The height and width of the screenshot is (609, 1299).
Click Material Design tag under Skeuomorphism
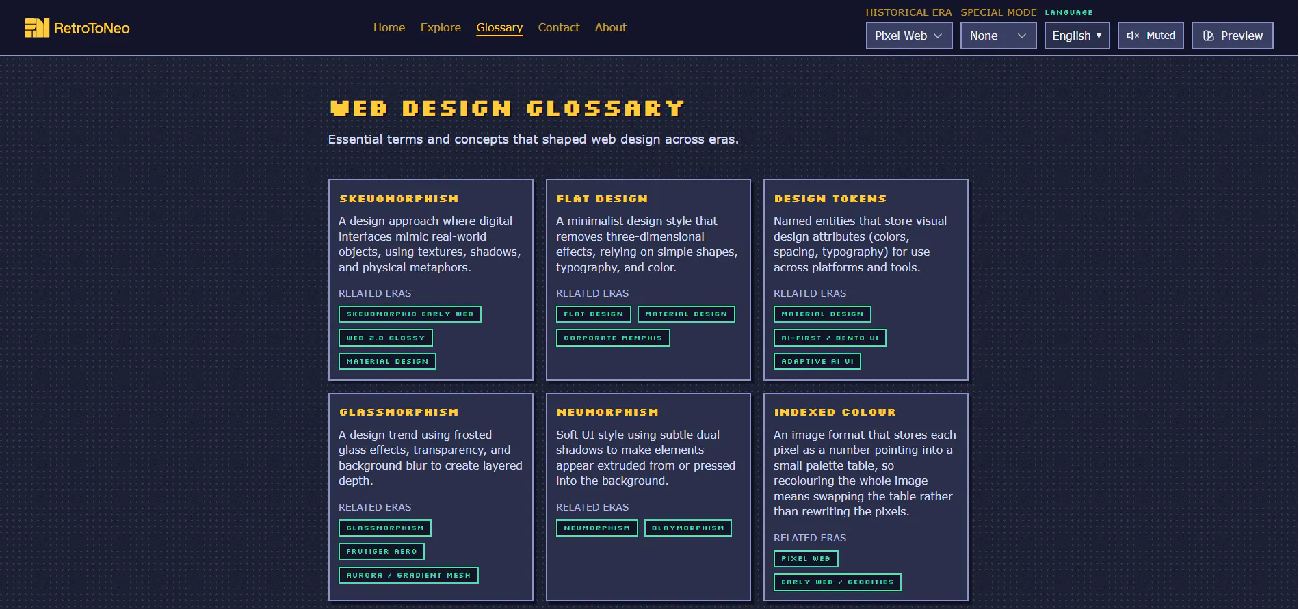(387, 361)
